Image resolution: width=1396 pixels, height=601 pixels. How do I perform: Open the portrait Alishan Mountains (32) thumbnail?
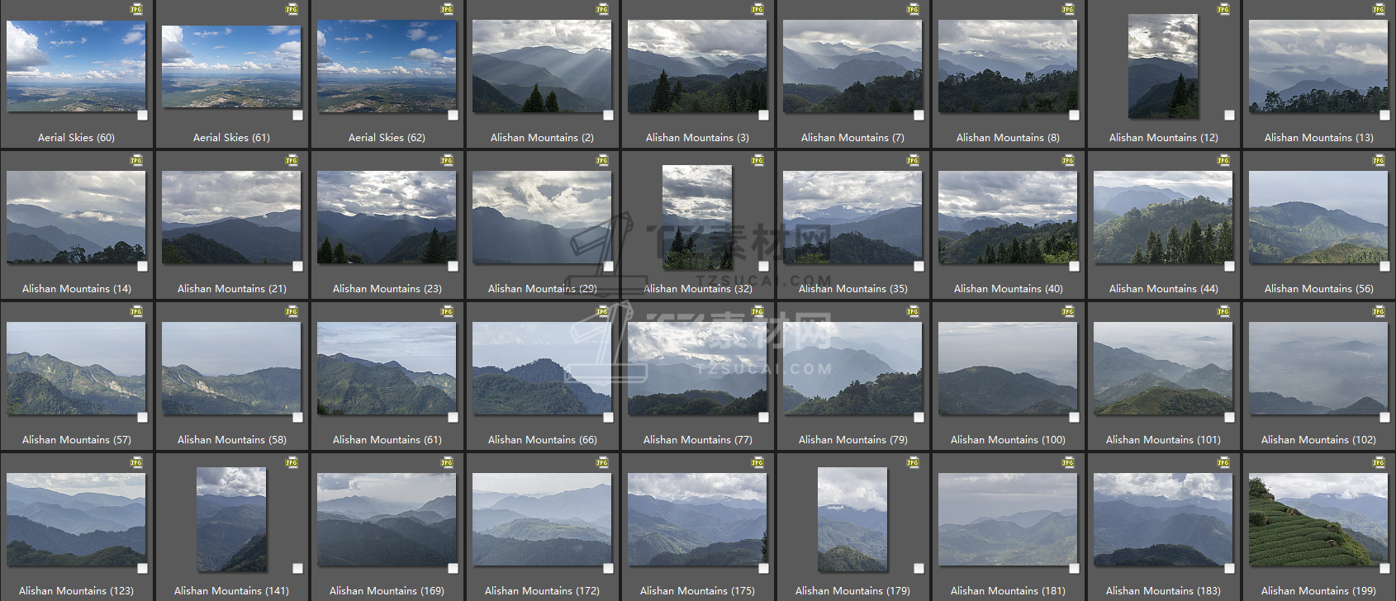tap(697, 217)
